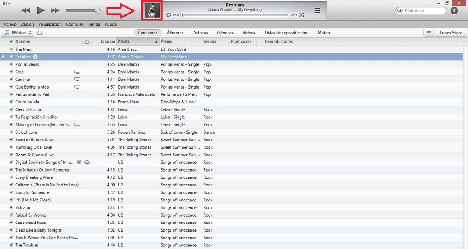
Task: Open the iTunes Store button
Action: (x=450, y=33)
